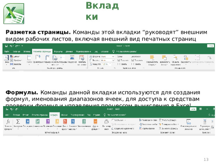Click Text (Текстовые) functions icon

pos(57,121)
